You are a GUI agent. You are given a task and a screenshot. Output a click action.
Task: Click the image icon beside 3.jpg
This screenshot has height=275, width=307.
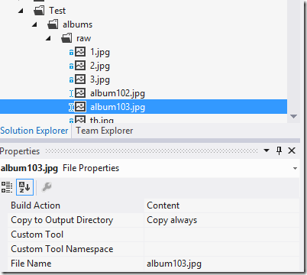click(x=80, y=79)
